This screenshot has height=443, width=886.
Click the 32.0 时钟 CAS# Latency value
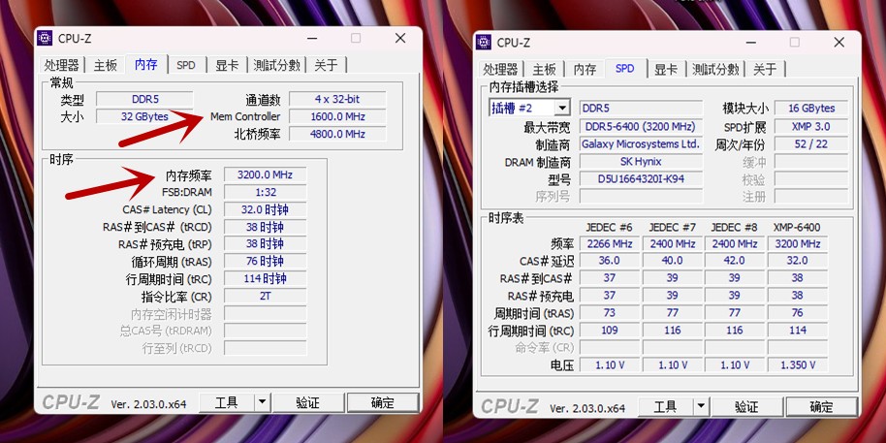pos(265,209)
